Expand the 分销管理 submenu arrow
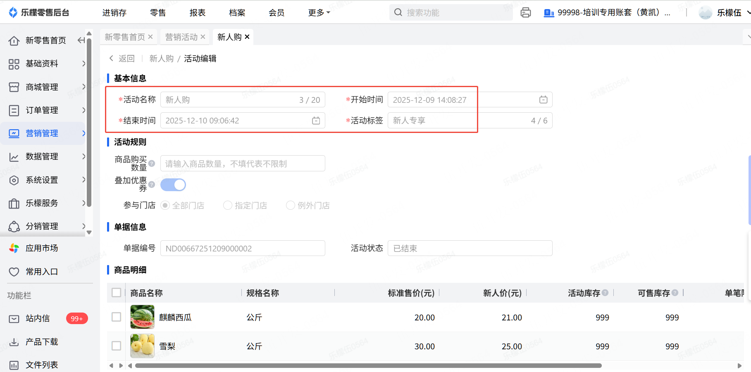Image resolution: width=751 pixels, height=372 pixels. pos(84,226)
